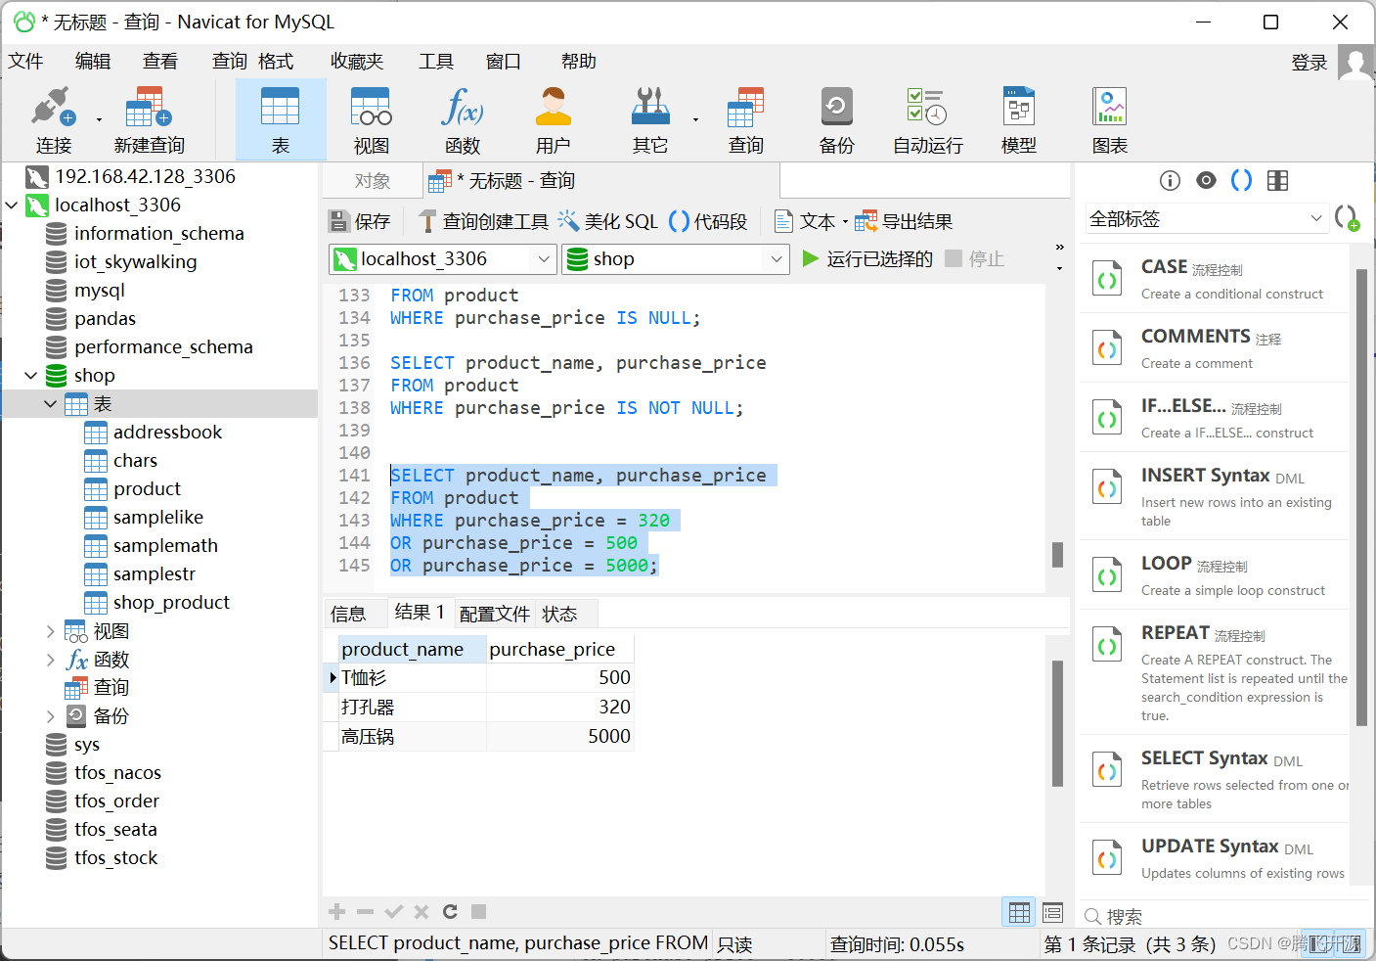Click the add record plus icon
Screen dimensions: 1376x961
337,912
